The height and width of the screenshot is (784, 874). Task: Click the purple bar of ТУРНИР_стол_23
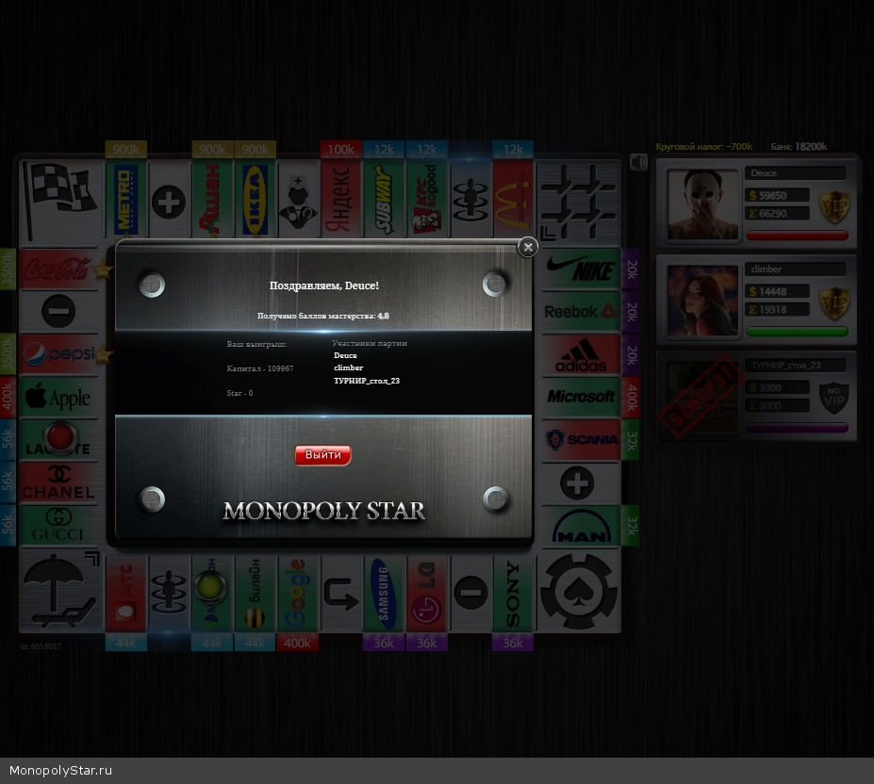click(x=797, y=428)
